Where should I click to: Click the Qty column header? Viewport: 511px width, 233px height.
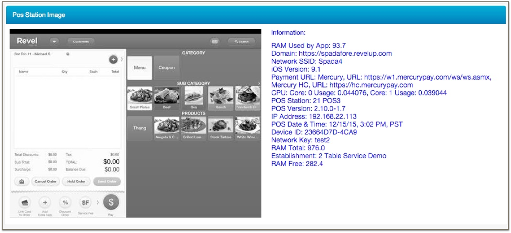(x=64, y=71)
